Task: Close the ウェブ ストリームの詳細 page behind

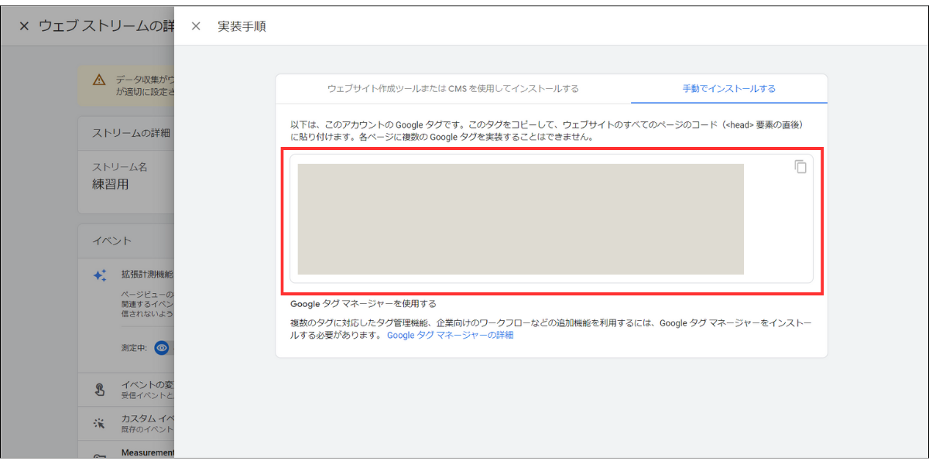Action: pos(24,26)
